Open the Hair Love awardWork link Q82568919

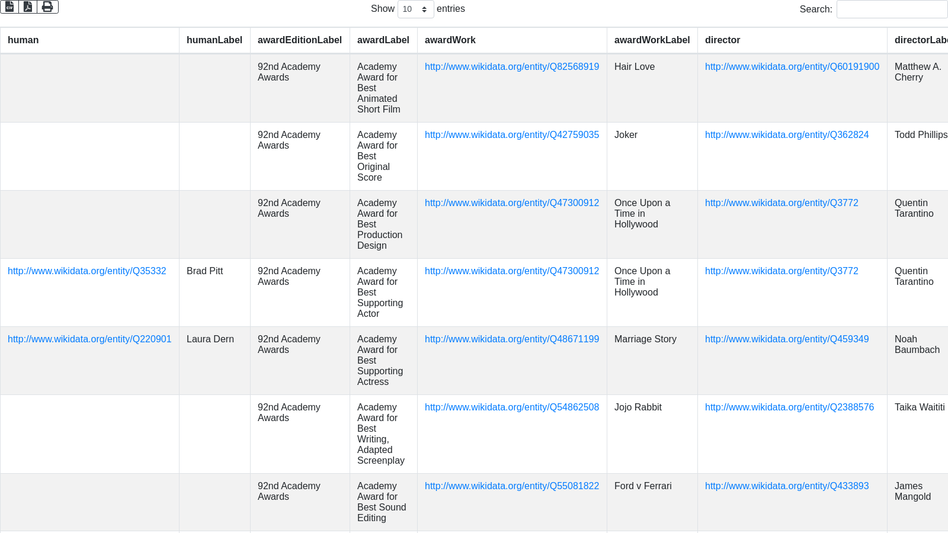pyautogui.click(x=512, y=67)
